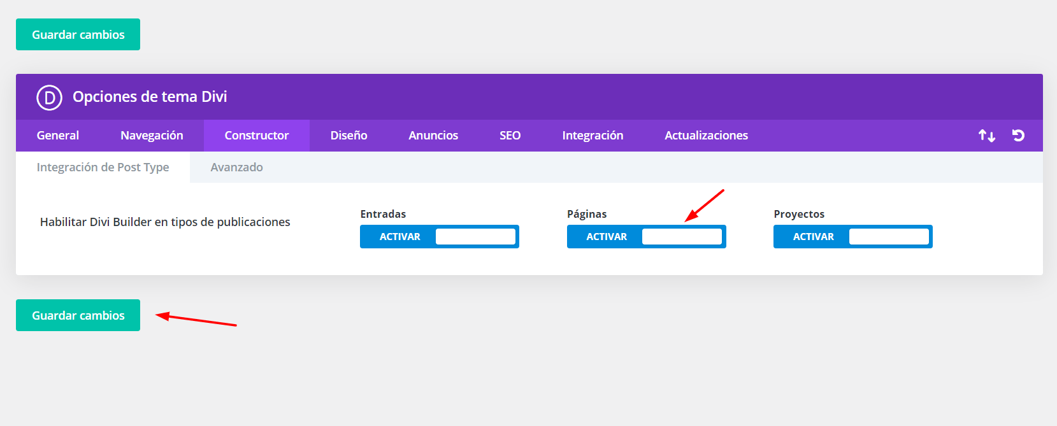Open the SEO tab

510,136
